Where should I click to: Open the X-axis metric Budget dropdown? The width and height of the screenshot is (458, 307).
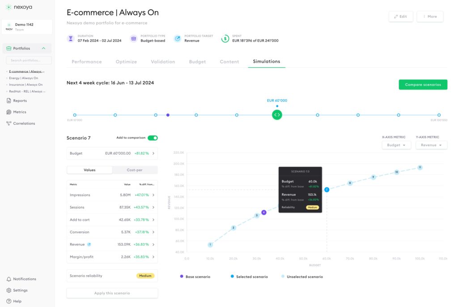tap(396, 145)
